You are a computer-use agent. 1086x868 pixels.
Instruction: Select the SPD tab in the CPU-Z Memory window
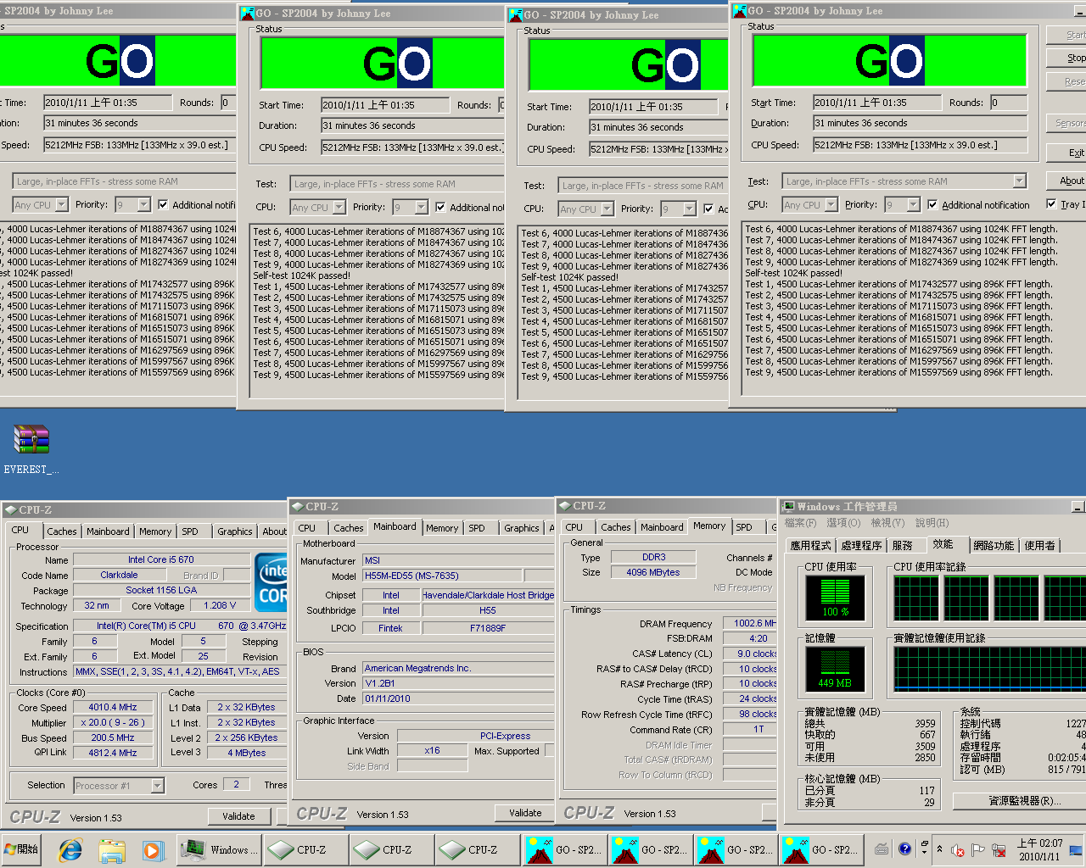point(744,527)
